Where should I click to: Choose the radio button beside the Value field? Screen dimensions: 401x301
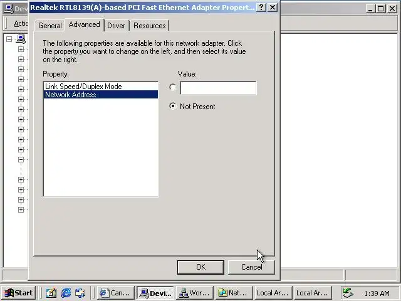pyautogui.click(x=173, y=87)
